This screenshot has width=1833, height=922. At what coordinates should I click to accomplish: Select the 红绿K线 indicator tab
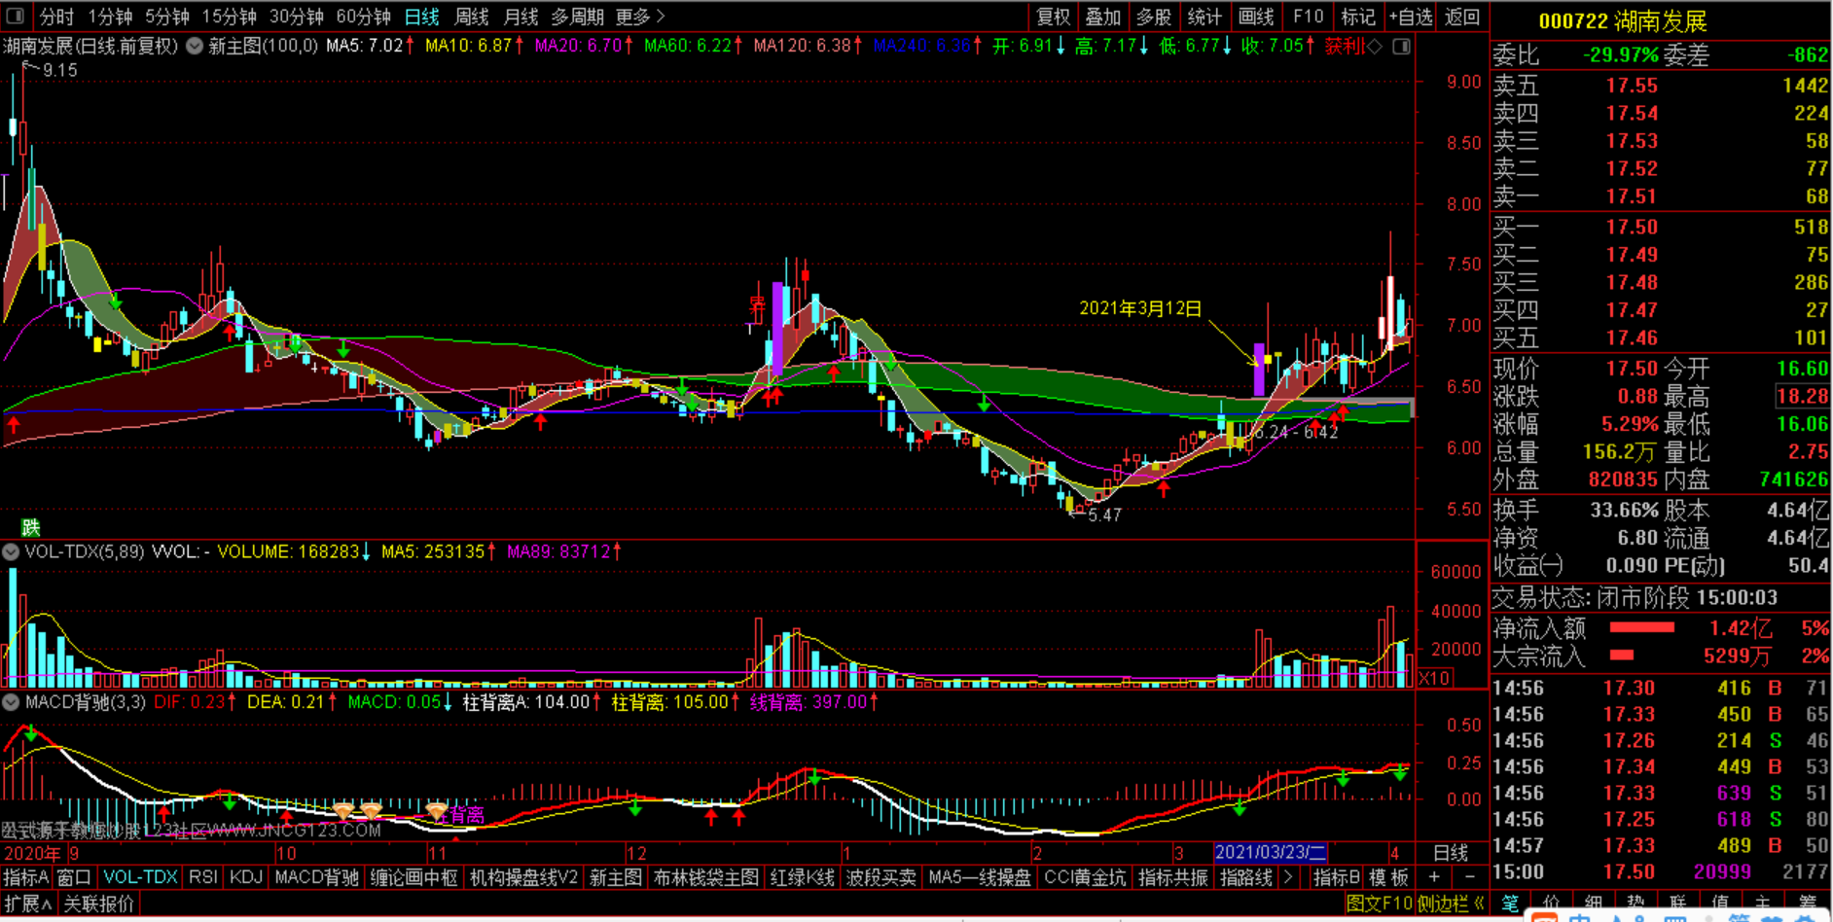803,877
